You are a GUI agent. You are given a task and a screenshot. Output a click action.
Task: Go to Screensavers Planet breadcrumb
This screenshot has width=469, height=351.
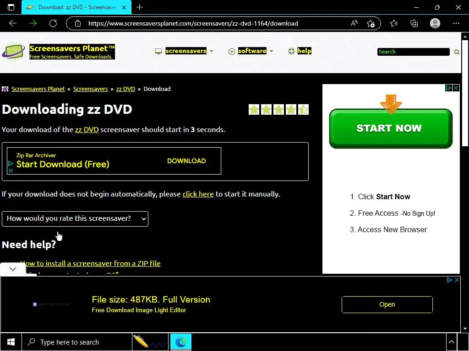tap(38, 89)
